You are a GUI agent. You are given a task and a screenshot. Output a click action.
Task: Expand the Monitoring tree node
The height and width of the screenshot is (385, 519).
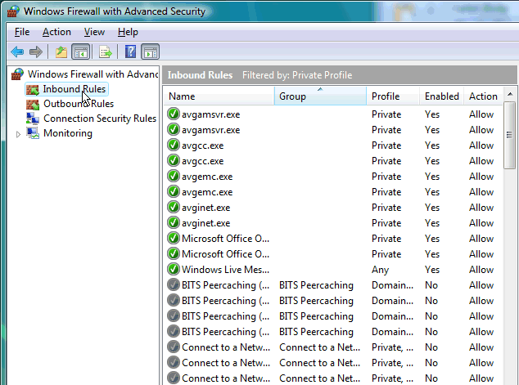coord(18,134)
